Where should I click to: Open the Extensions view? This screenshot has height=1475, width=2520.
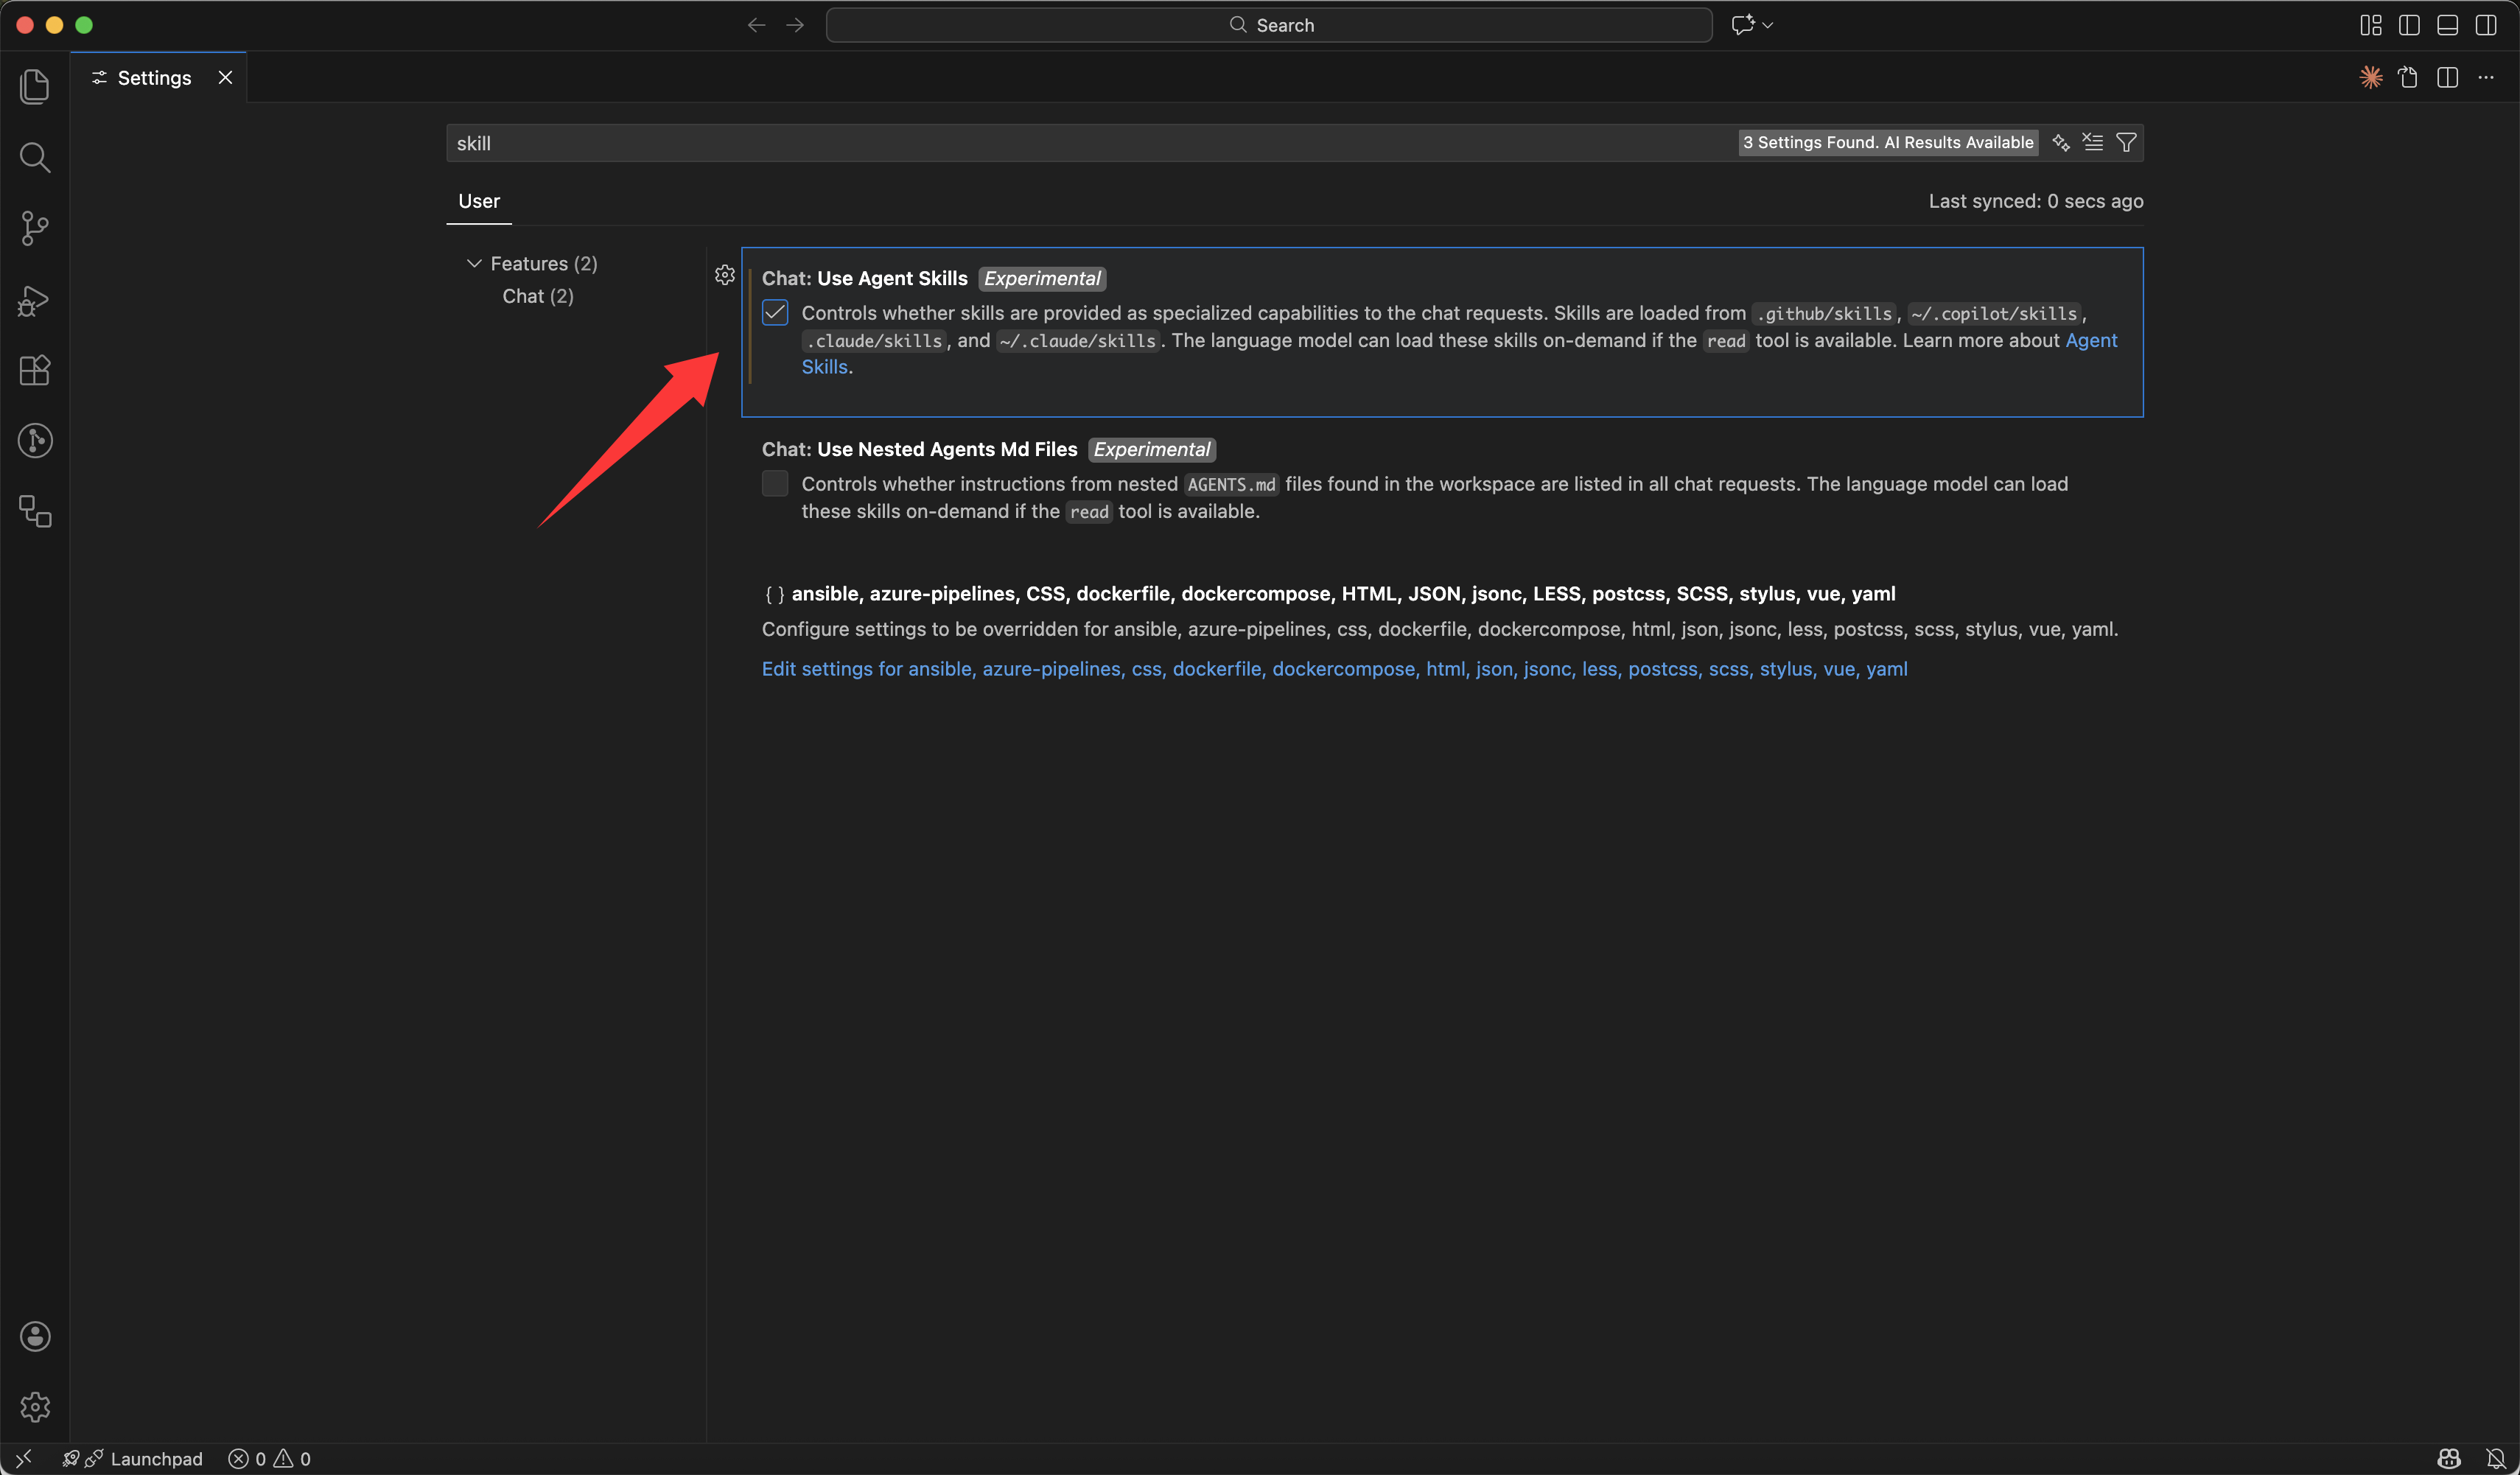[x=35, y=370]
